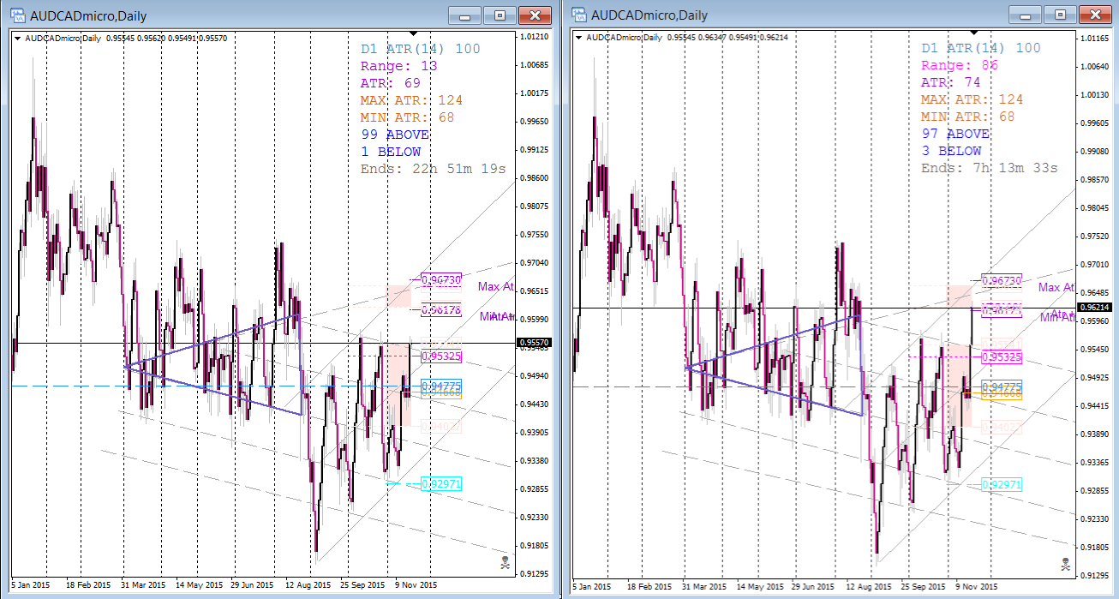The image size is (1119, 599).
Task: Click the 0.95570 current price tag on the left axis
Action: click(x=535, y=343)
